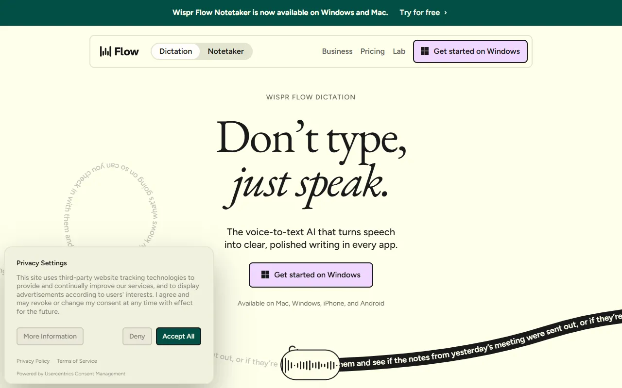Open the Privacy Policy link

click(33, 361)
